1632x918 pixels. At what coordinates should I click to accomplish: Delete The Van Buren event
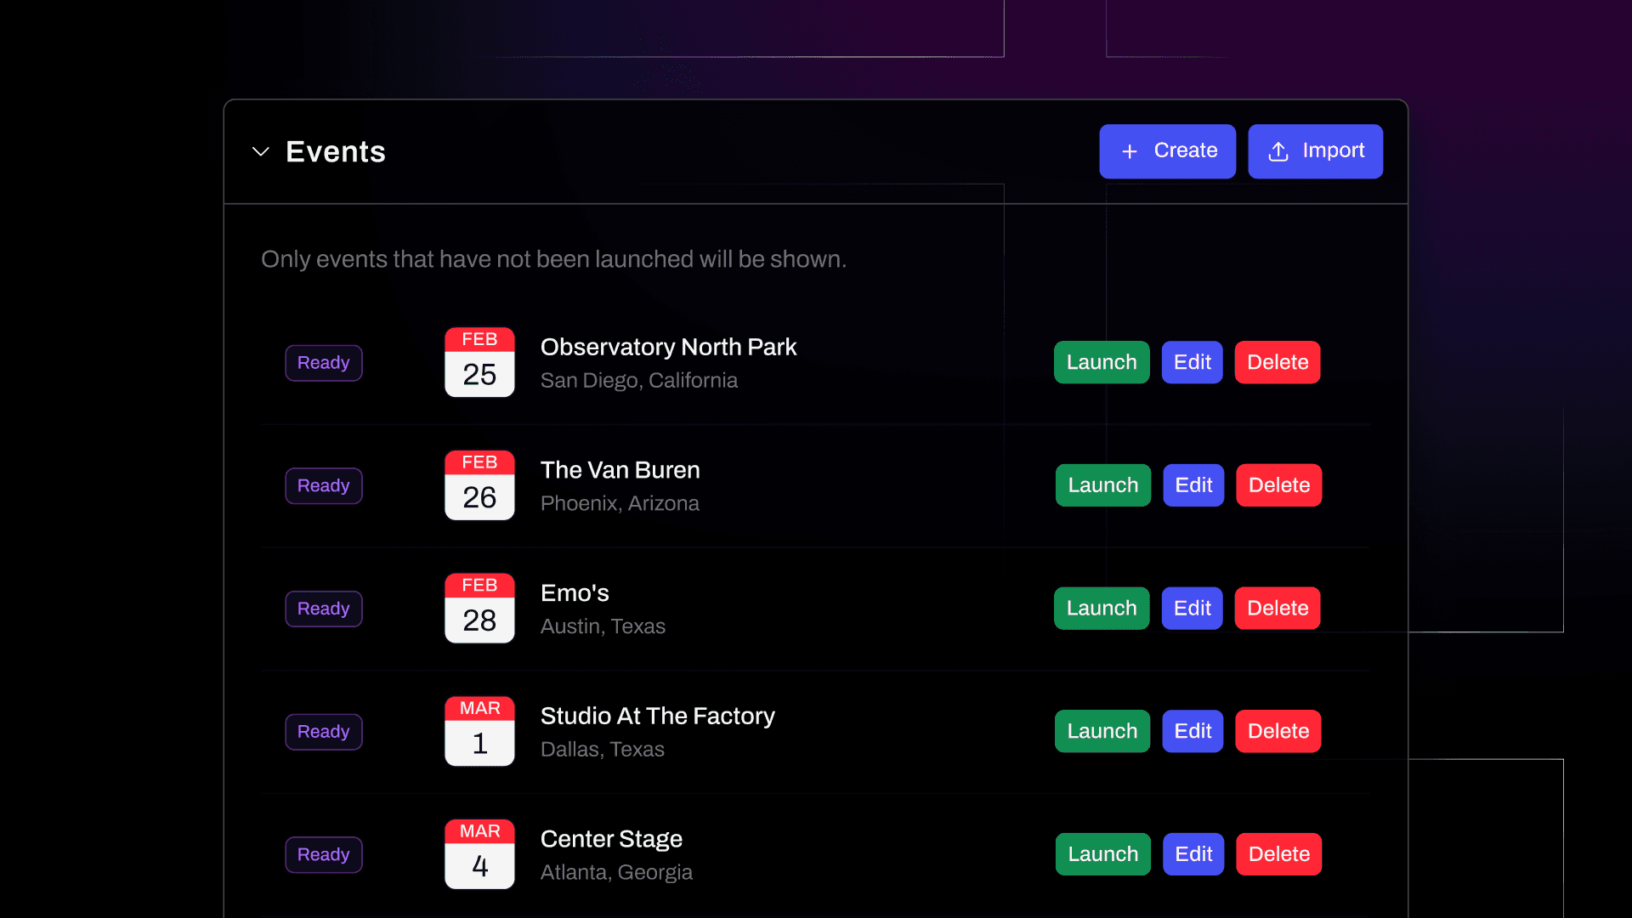(x=1279, y=485)
